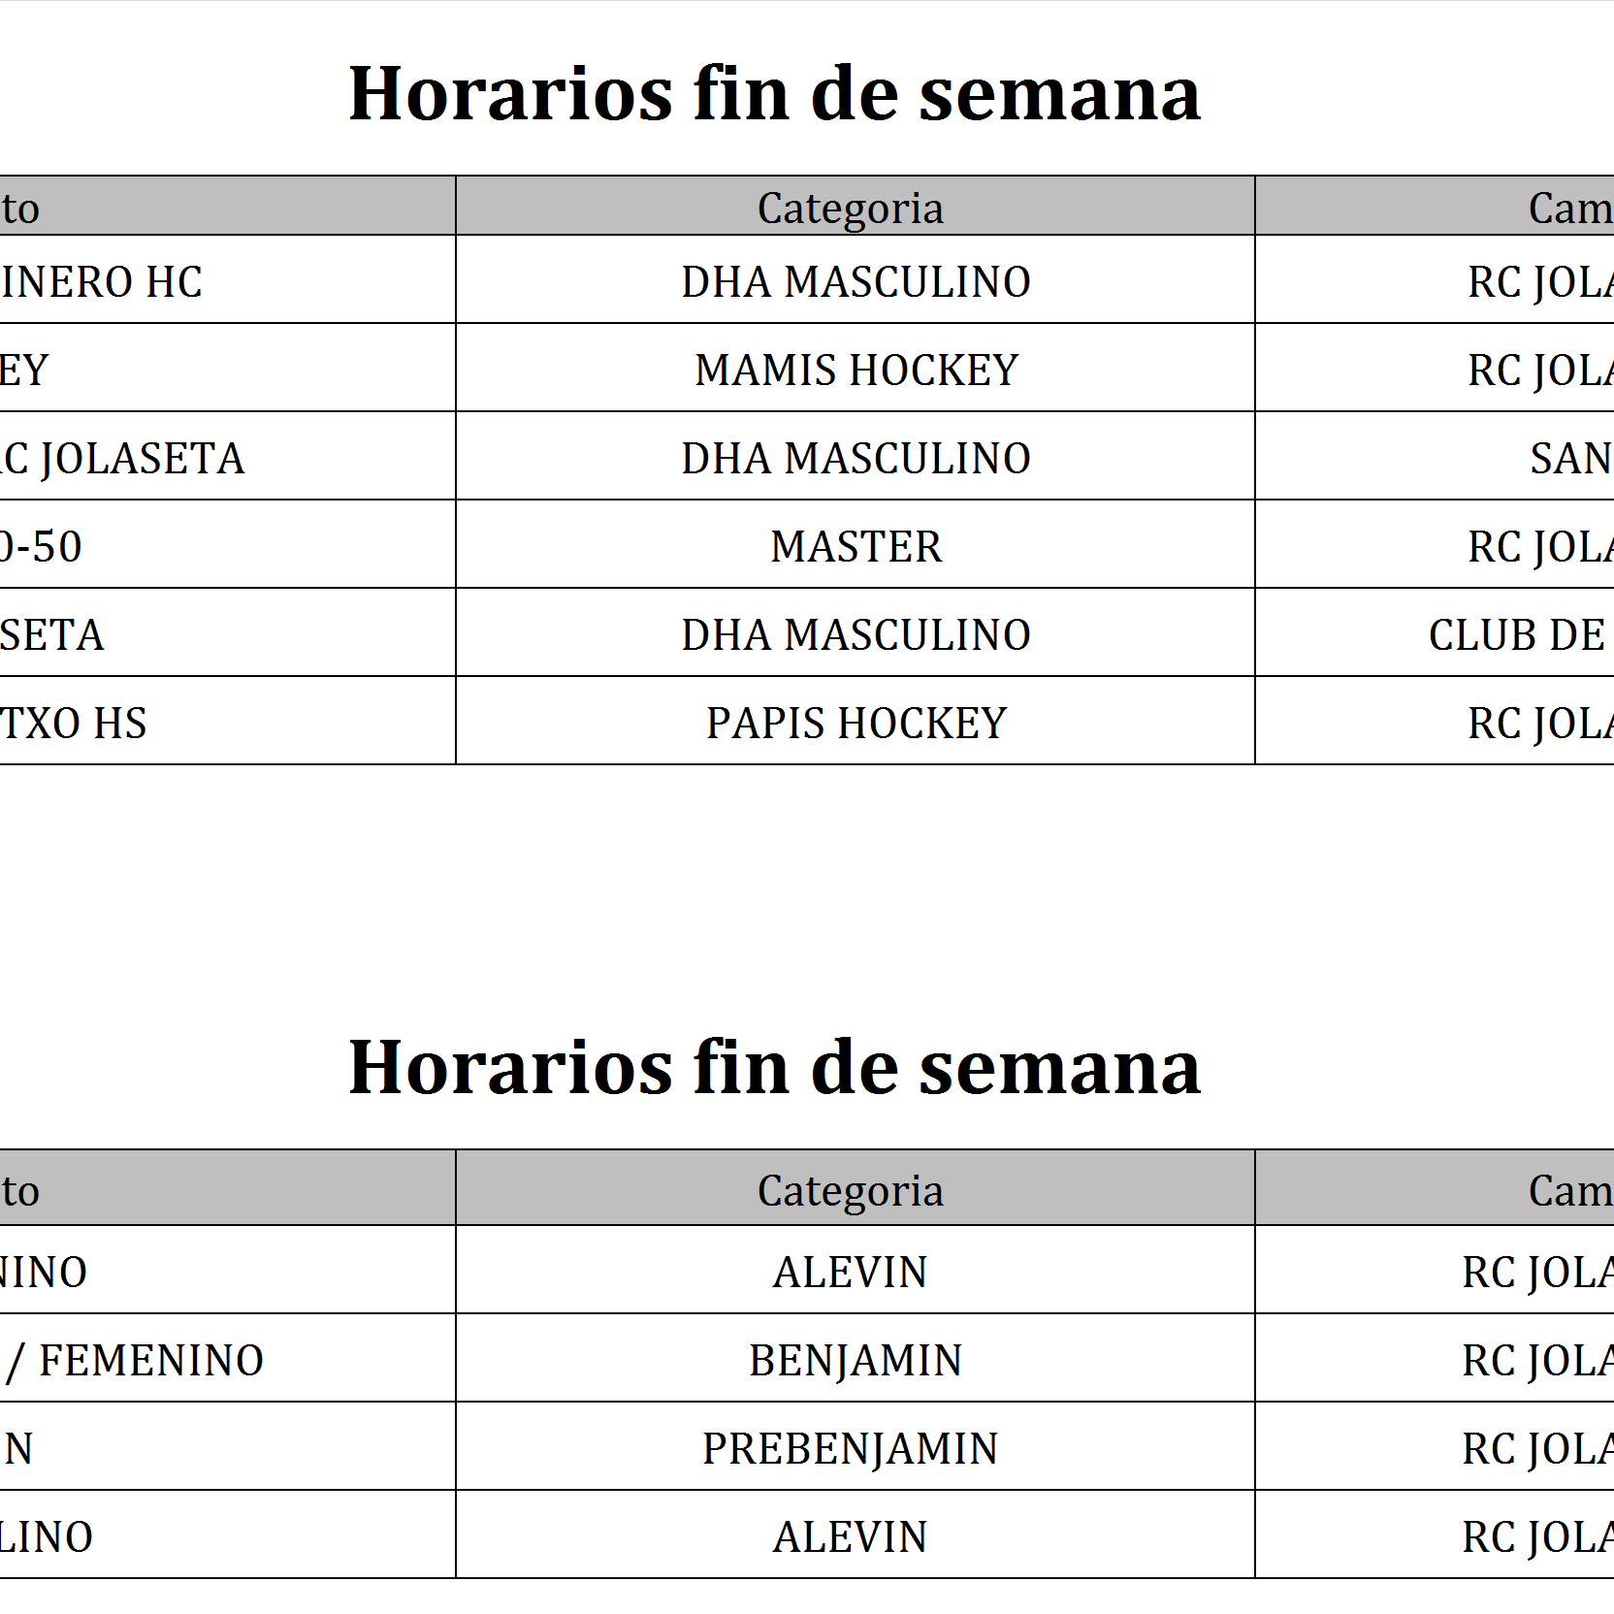Click the 'CLUB DE' field cell
The width and height of the screenshot is (1614, 1614).
click(x=1518, y=634)
